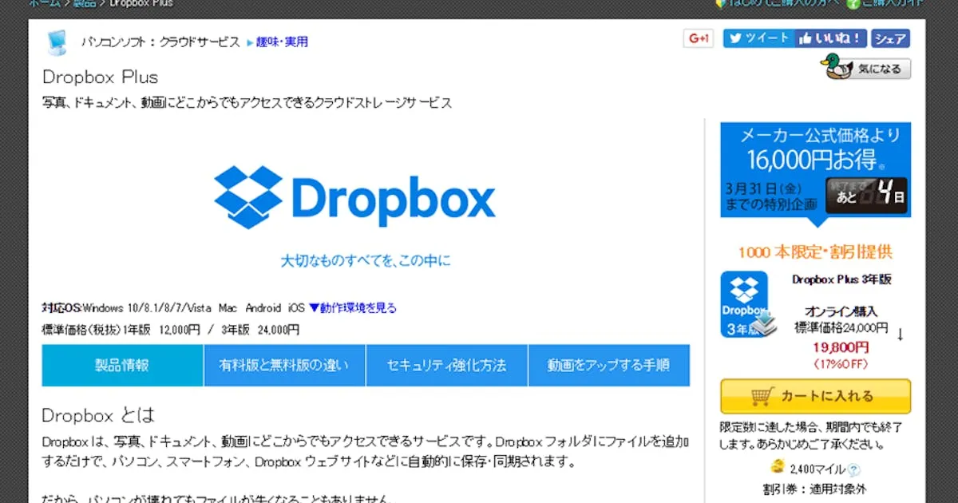Click the カートに入れる button

[x=815, y=396]
